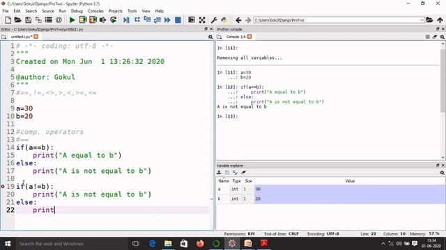
Task: Open the Run menu
Action: (62, 11)
